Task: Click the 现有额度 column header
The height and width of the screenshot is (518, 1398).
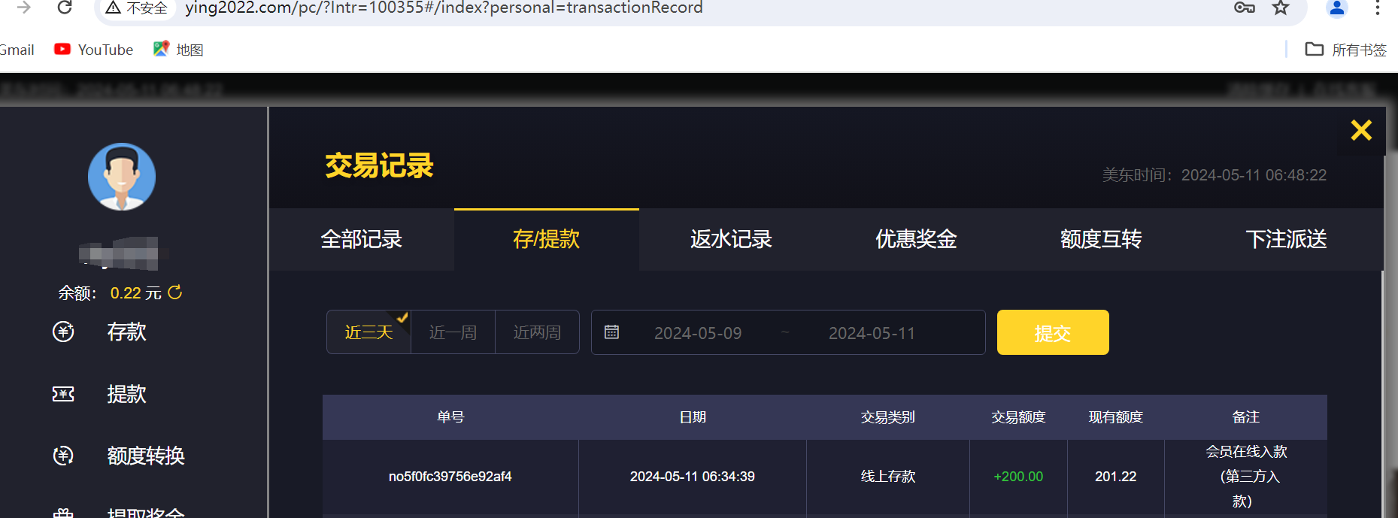Action: (x=1116, y=417)
